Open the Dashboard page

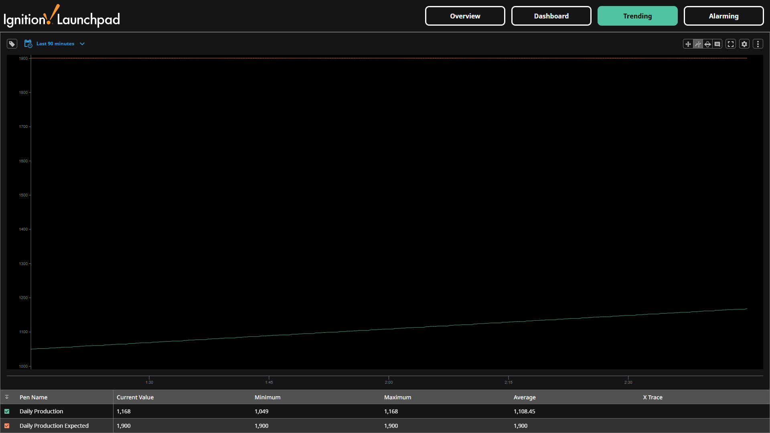pyautogui.click(x=551, y=16)
